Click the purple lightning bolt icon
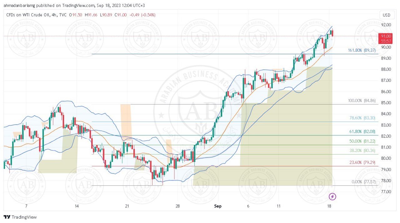This screenshot has width=400, height=223. [333, 197]
